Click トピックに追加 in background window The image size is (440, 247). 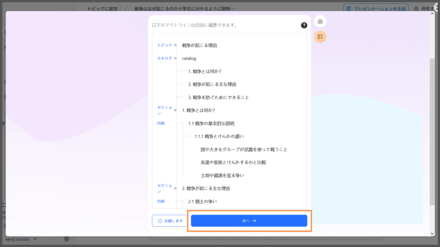pos(102,9)
